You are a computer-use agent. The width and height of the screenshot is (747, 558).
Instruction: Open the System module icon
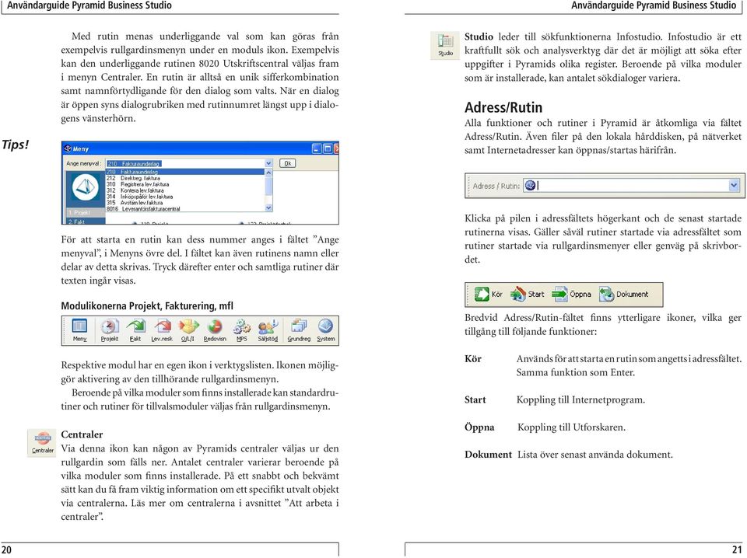coord(326,330)
